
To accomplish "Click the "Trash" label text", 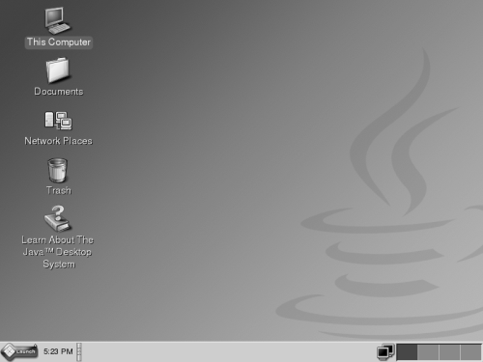I will click(x=59, y=190).
